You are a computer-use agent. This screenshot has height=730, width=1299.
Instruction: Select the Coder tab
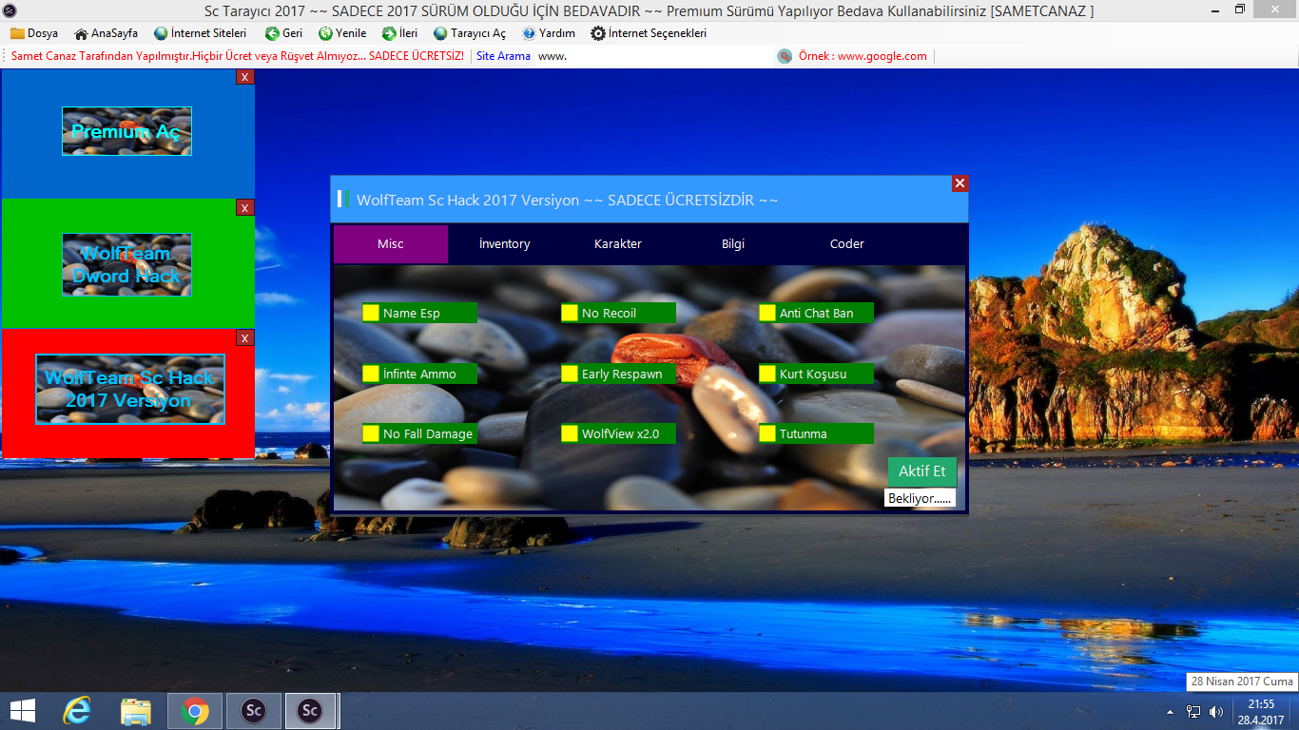click(847, 244)
